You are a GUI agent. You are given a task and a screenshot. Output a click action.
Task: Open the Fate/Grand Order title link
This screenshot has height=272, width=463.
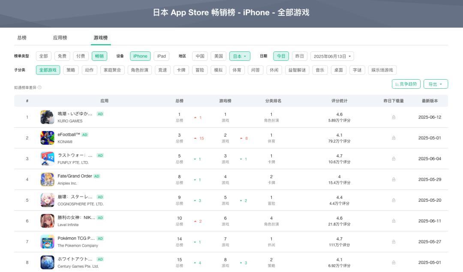(x=75, y=176)
